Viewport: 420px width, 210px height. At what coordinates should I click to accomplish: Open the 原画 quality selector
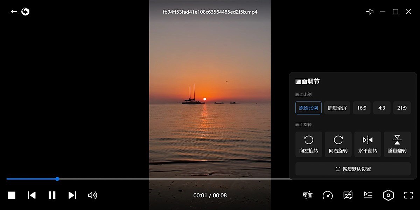pyautogui.click(x=307, y=195)
